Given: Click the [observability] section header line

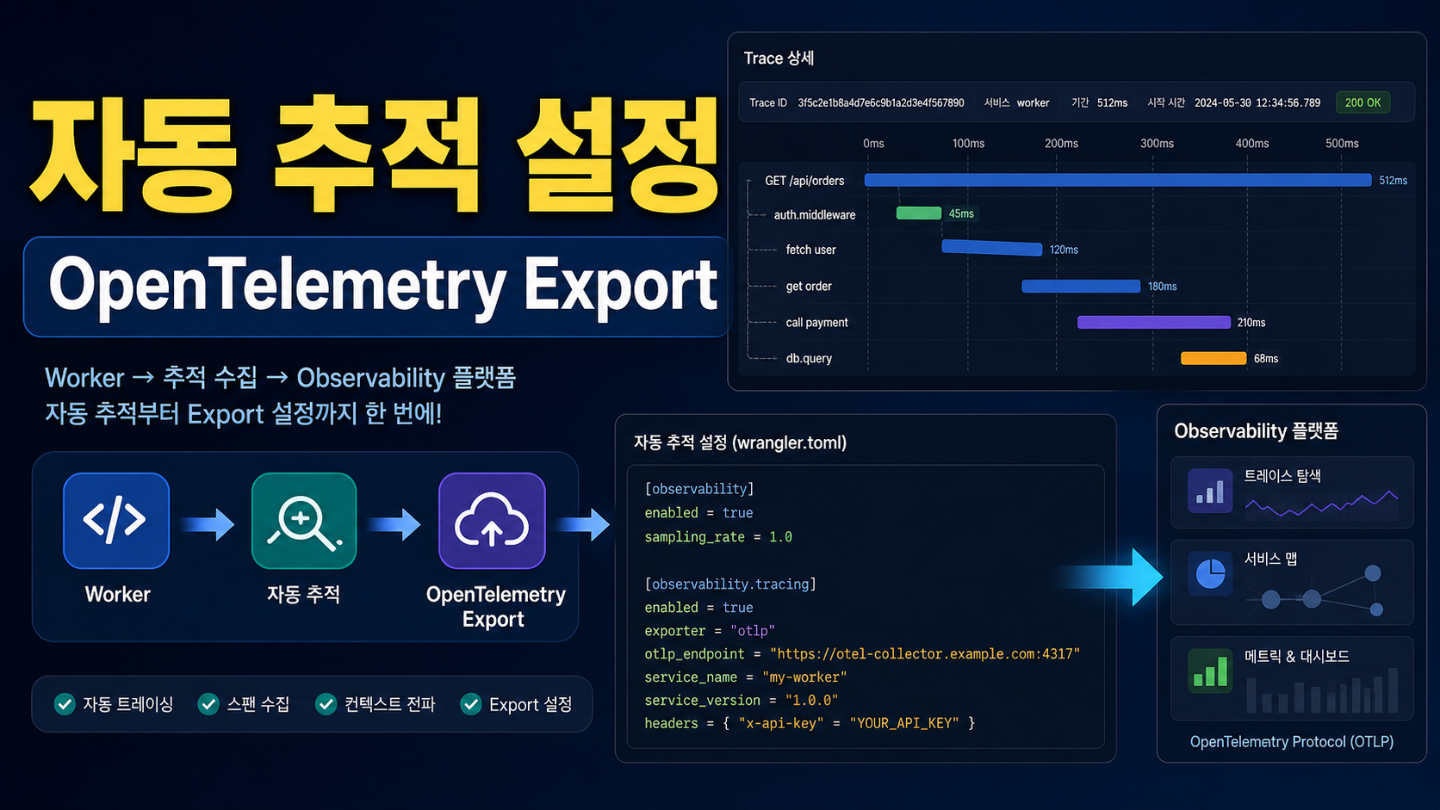Looking at the screenshot, I should click(699, 489).
